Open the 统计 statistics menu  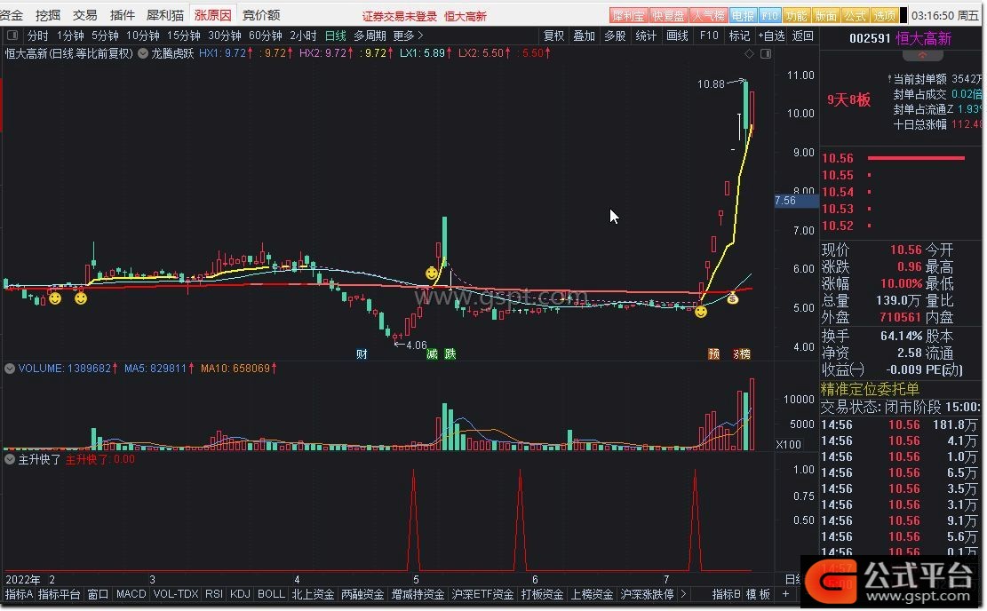pos(646,36)
